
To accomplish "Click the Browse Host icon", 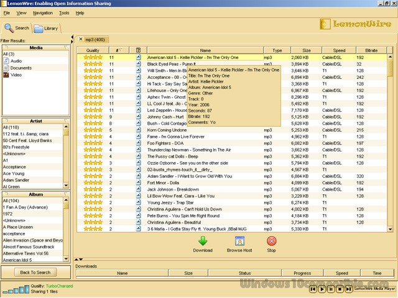I will click(239, 241).
